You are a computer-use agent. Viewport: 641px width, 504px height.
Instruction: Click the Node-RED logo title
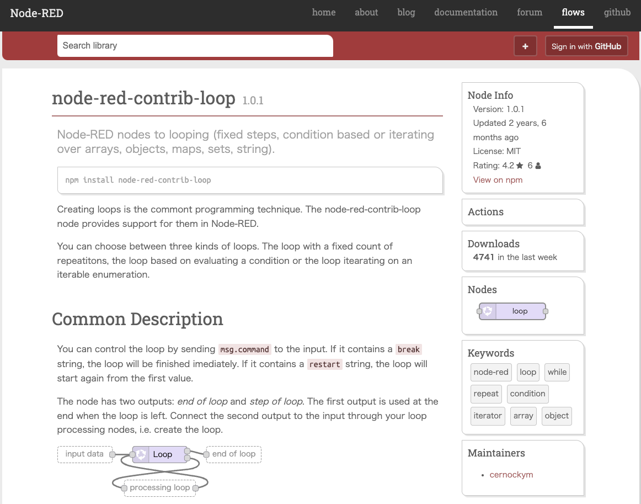(x=36, y=13)
